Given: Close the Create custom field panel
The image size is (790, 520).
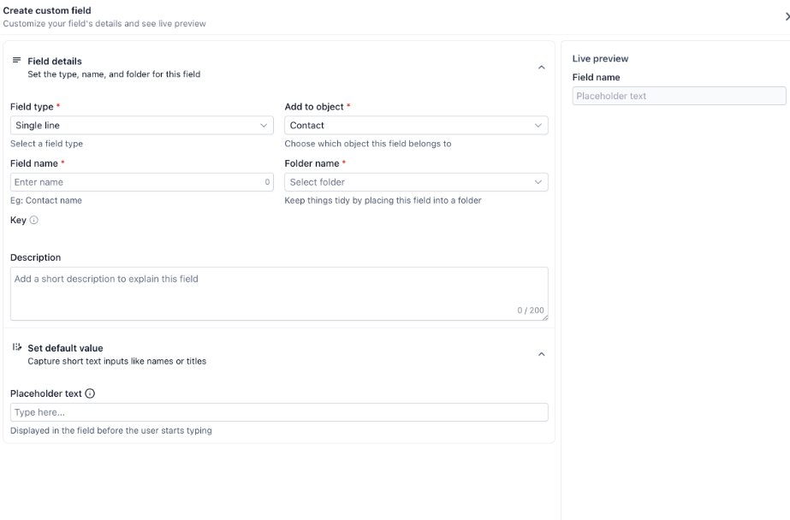Looking at the screenshot, I should click(x=787, y=16).
